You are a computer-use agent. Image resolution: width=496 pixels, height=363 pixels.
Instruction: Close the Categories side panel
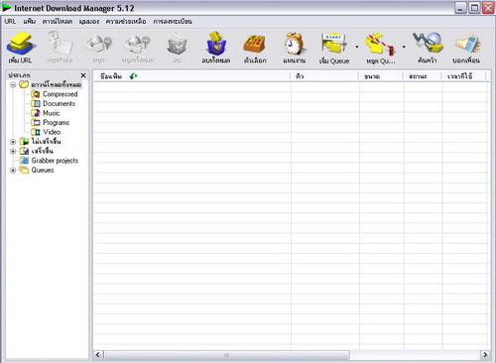(83, 75)
